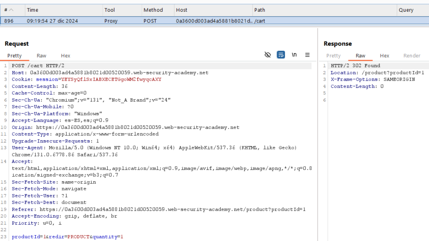Click the Referer header line
The height and width of the screenshot is (241, 429).
click(159, 209)
